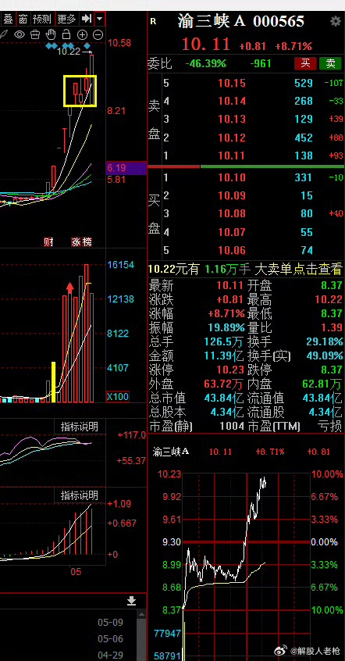Screen dimensions: 345x661
Task: Click the red 买 buy button
Action: [x=305, y=63]
